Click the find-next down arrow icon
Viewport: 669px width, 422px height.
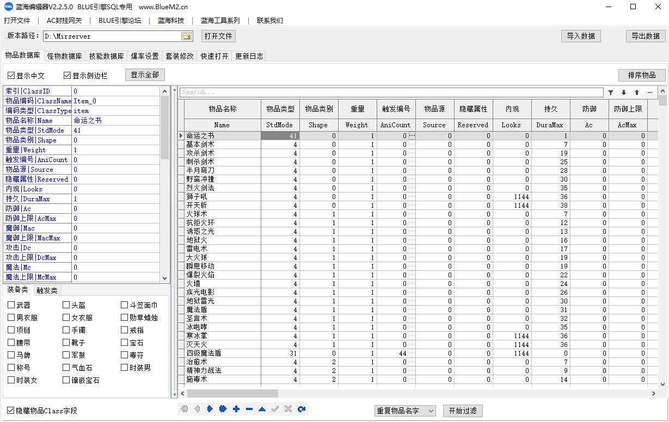pyautogui.click(x=624, y=92)
